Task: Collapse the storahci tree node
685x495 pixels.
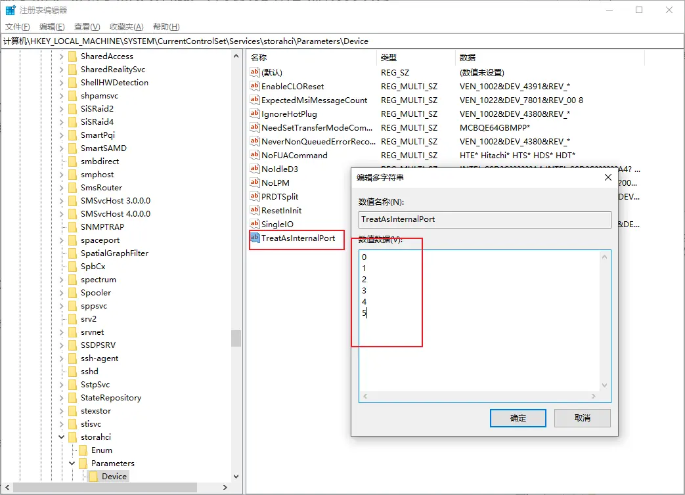Action: tap(62, 437)
